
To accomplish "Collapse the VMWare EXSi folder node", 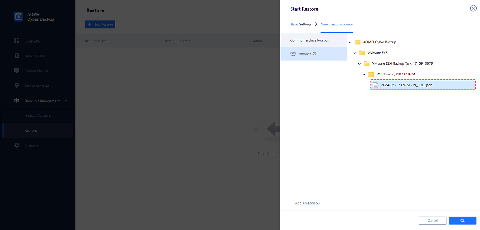I will pyautogui.click(x=355, y=53).
